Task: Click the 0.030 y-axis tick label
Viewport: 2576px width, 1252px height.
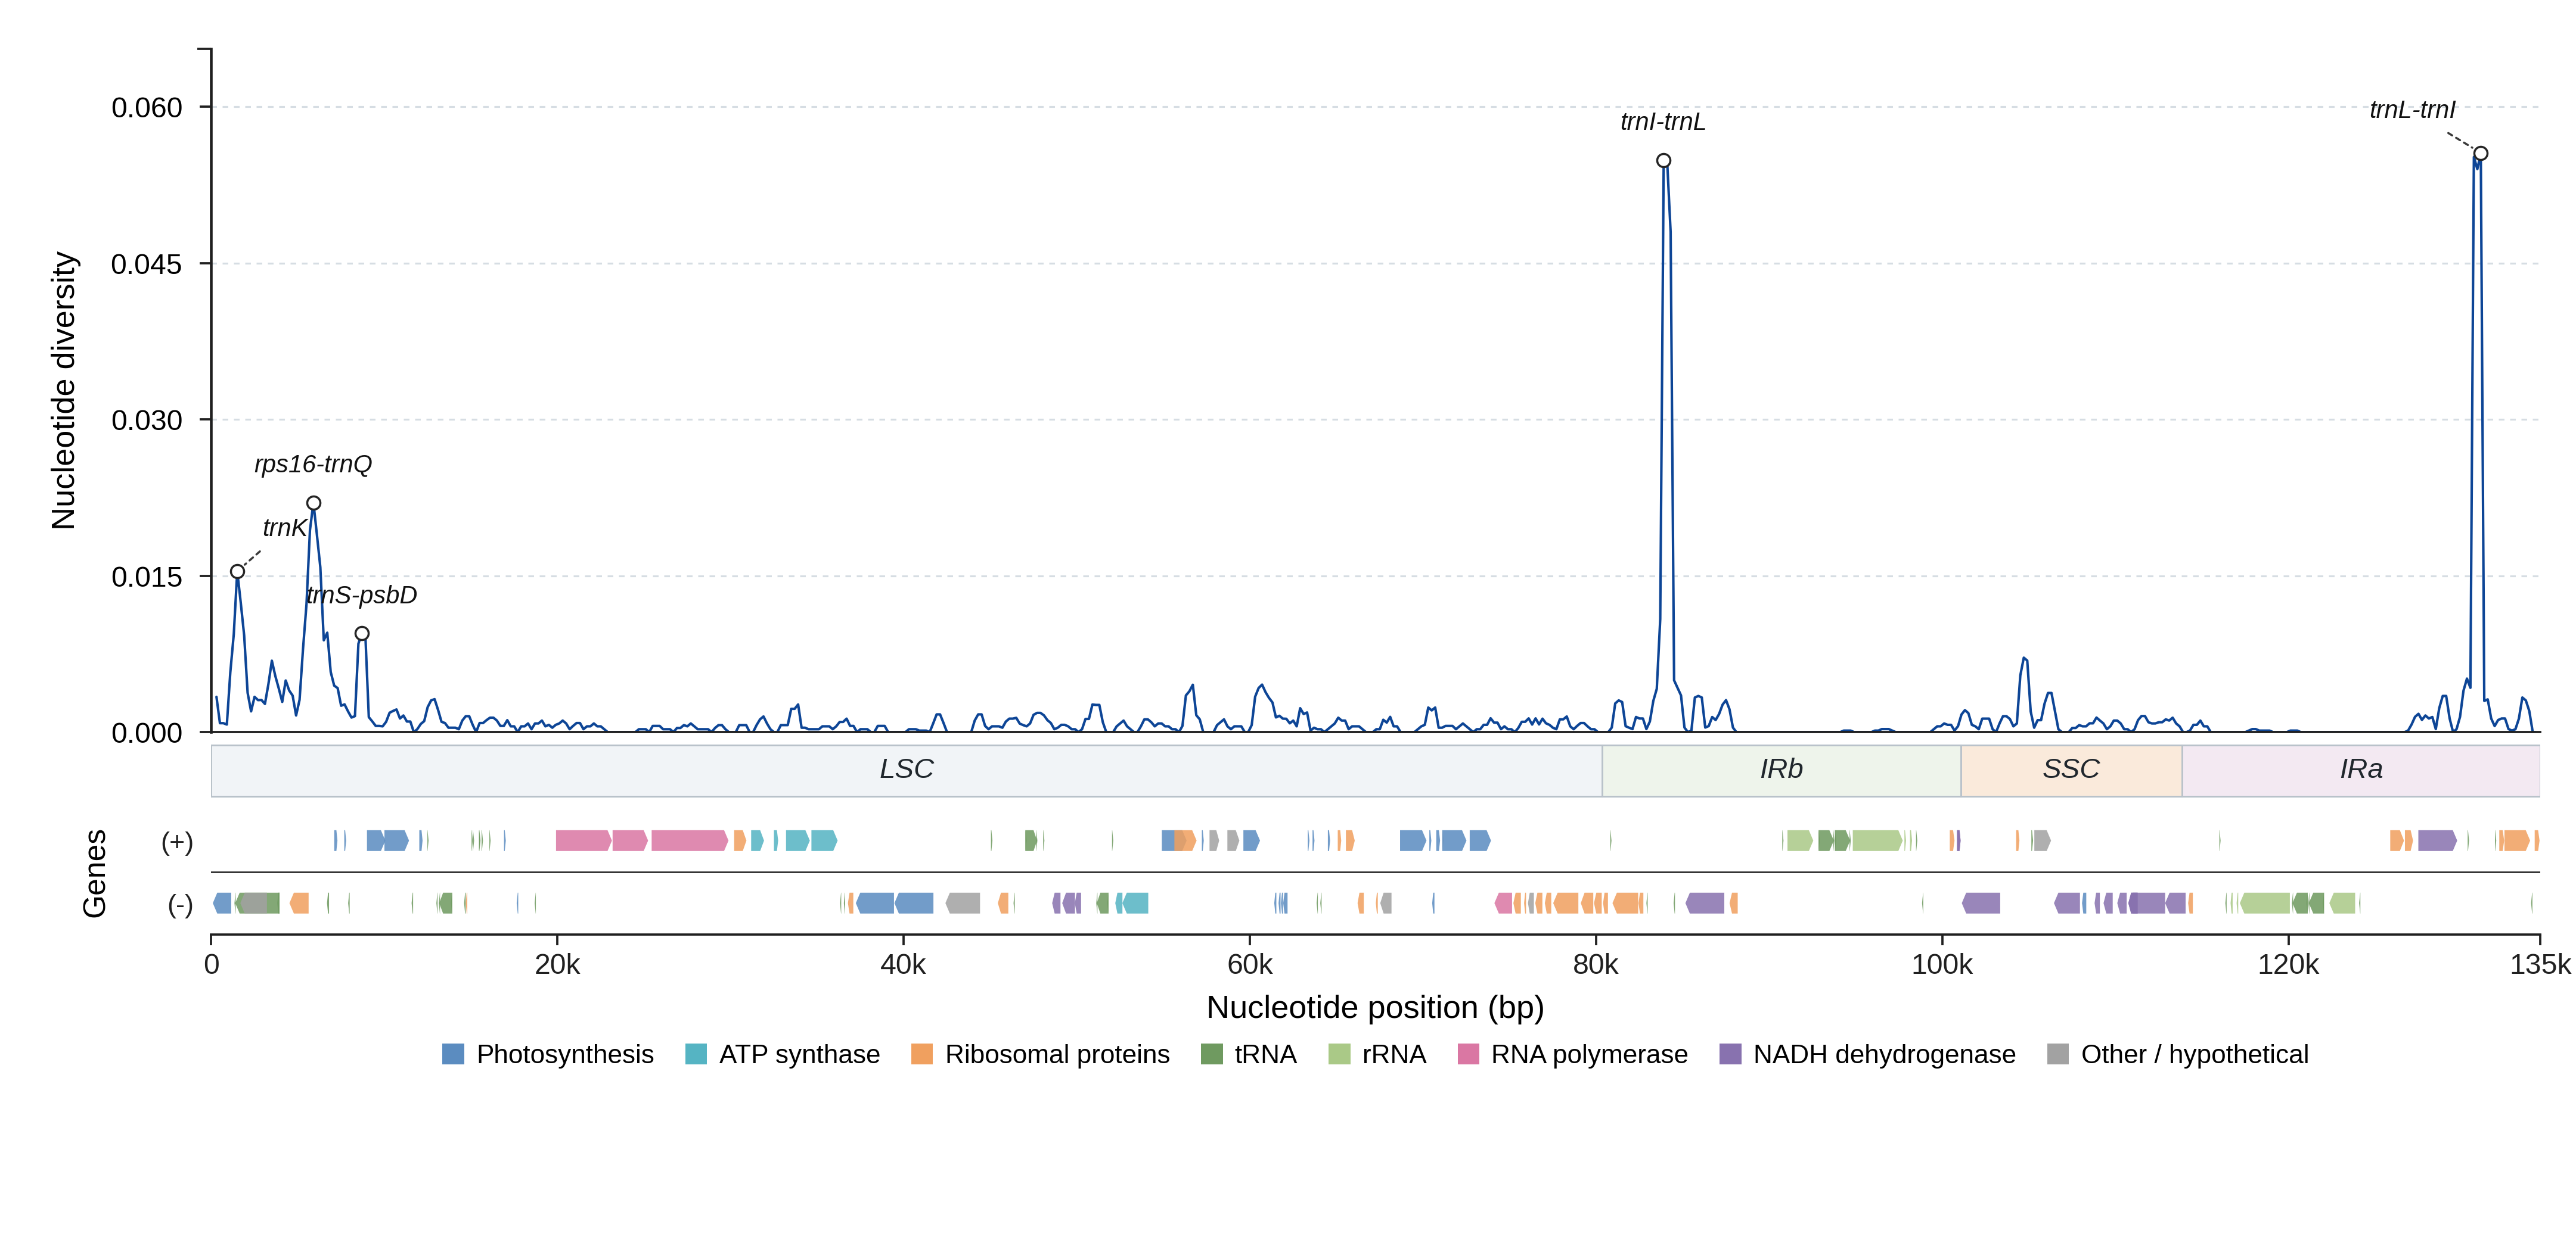Action: pyautogui.click(x=147, y=421)
